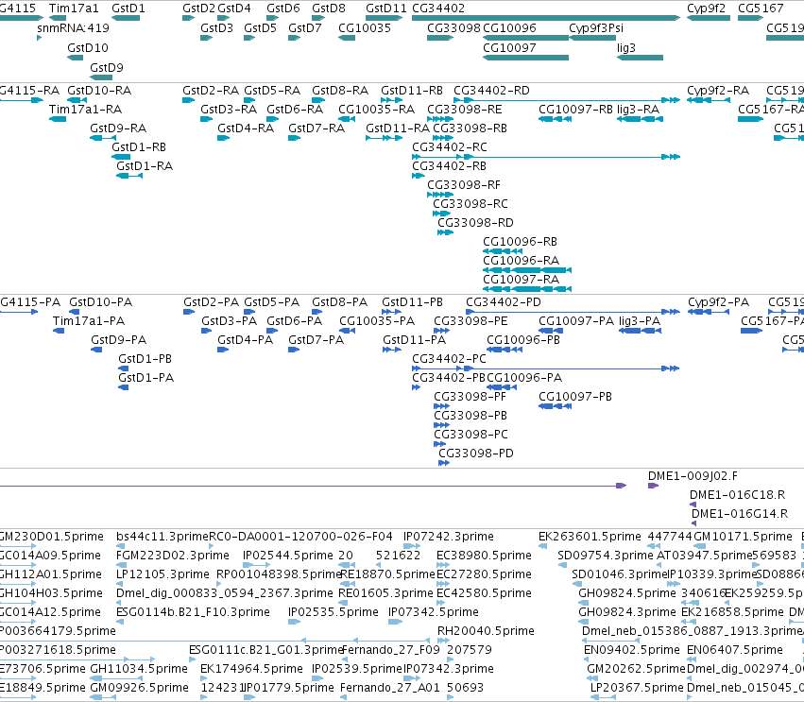Image resolution: width=804 pixels, height=702 pixels.
Task: Click the GstD1-PB protein label
Action: (145, 359)
